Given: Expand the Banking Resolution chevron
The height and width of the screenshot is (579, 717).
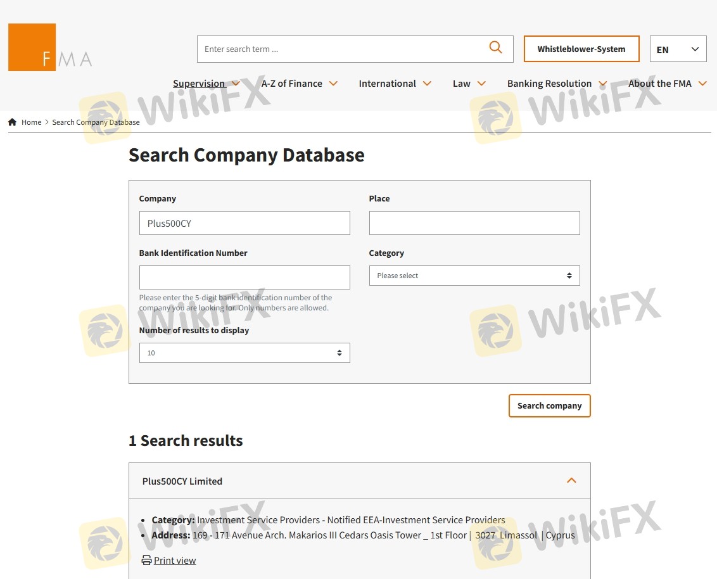Looking at the screenshot, I should pos(603,84).
